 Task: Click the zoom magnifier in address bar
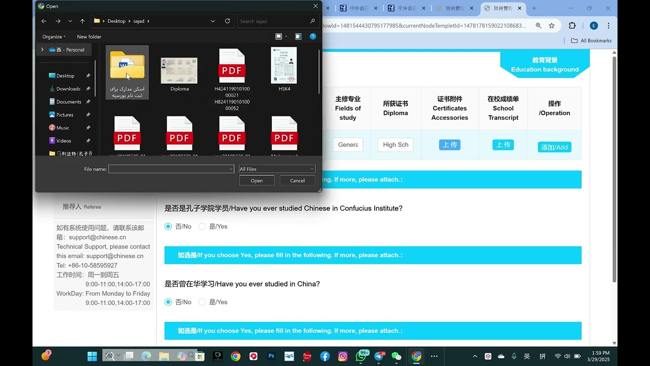pyautogui.click(x=538, y=25)
